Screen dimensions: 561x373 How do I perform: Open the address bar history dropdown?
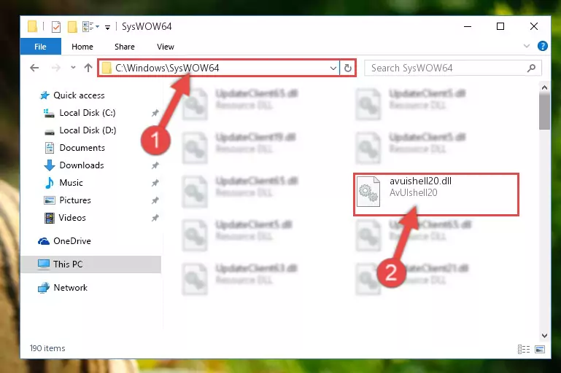pos(333,68)
